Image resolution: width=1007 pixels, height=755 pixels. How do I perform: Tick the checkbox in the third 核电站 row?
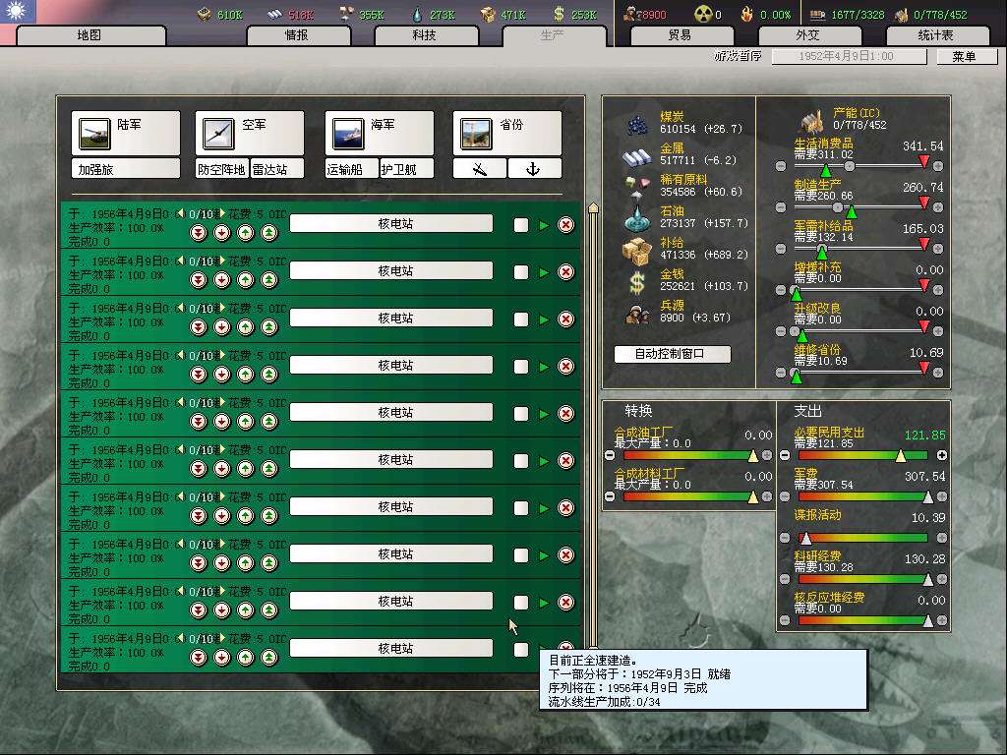click(x=521, y=319)
